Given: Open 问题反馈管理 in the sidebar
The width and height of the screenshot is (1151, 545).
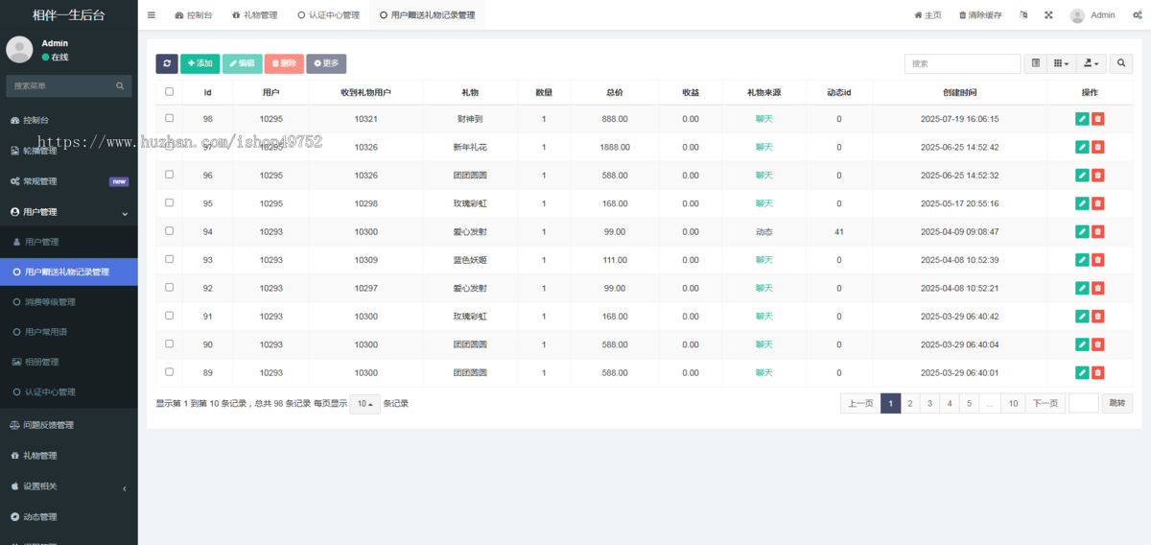Looking at the screenshot, I should (x=68, y=425).
